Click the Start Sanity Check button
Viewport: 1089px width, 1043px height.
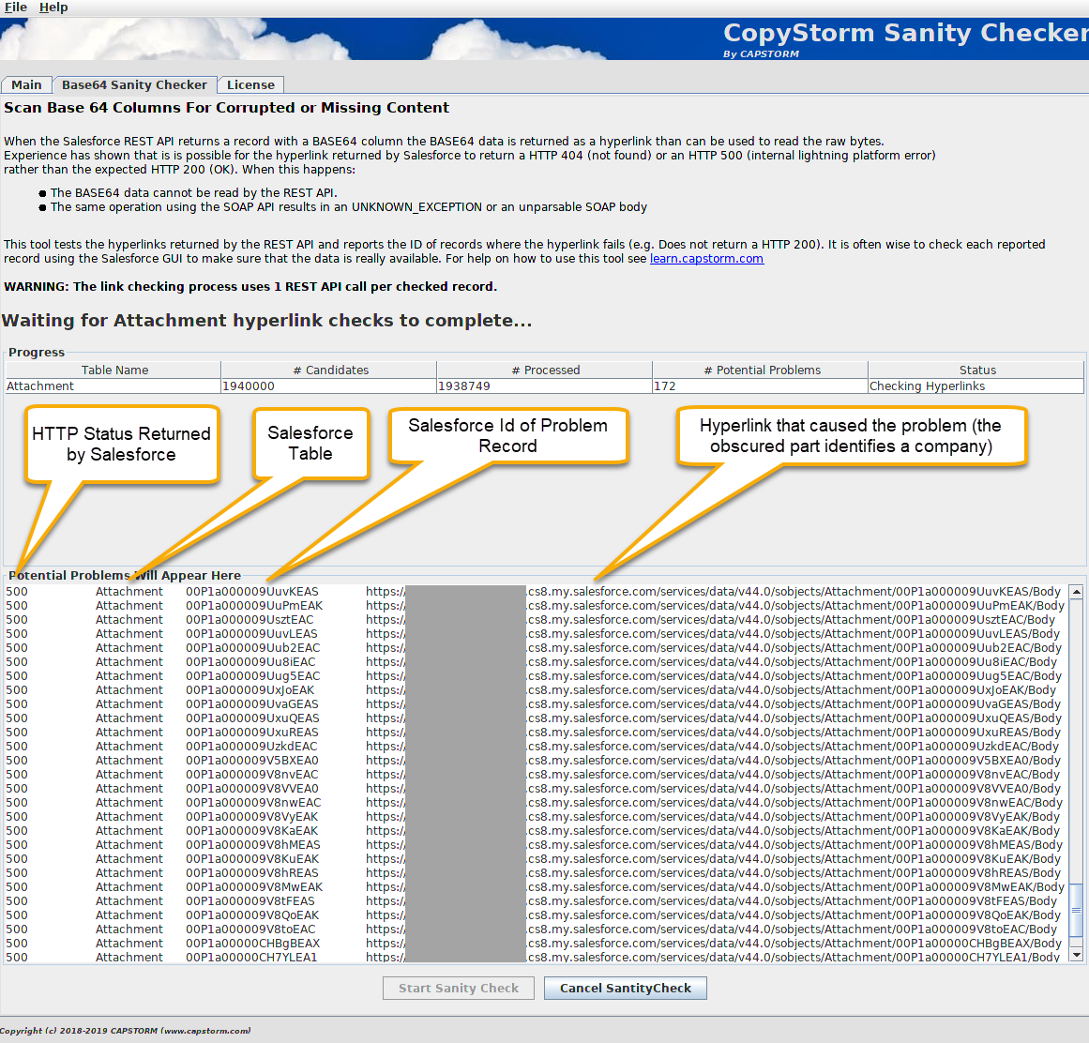coord(459,989)
